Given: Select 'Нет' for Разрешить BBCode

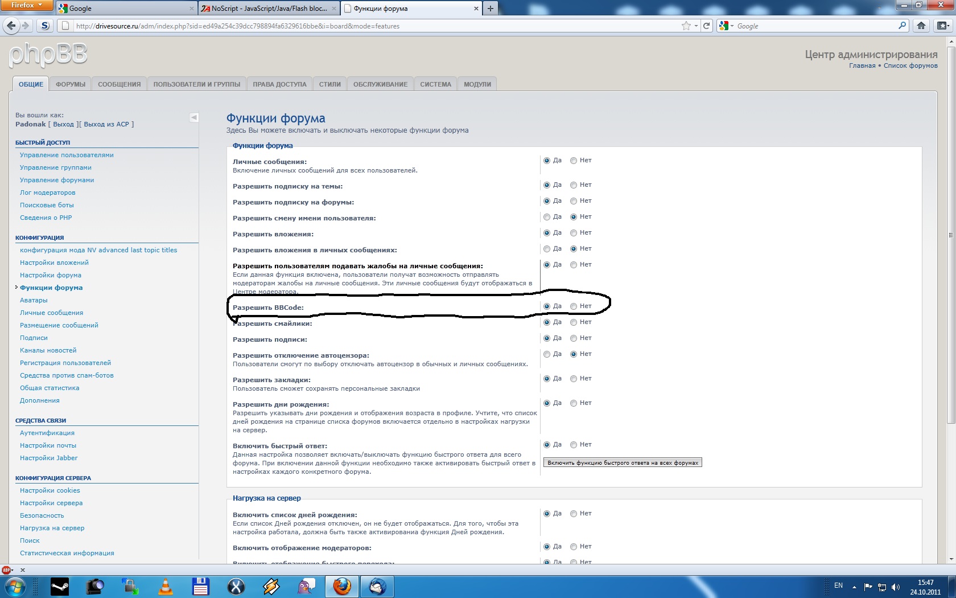Looking at the screenshot, I should 574,306.
